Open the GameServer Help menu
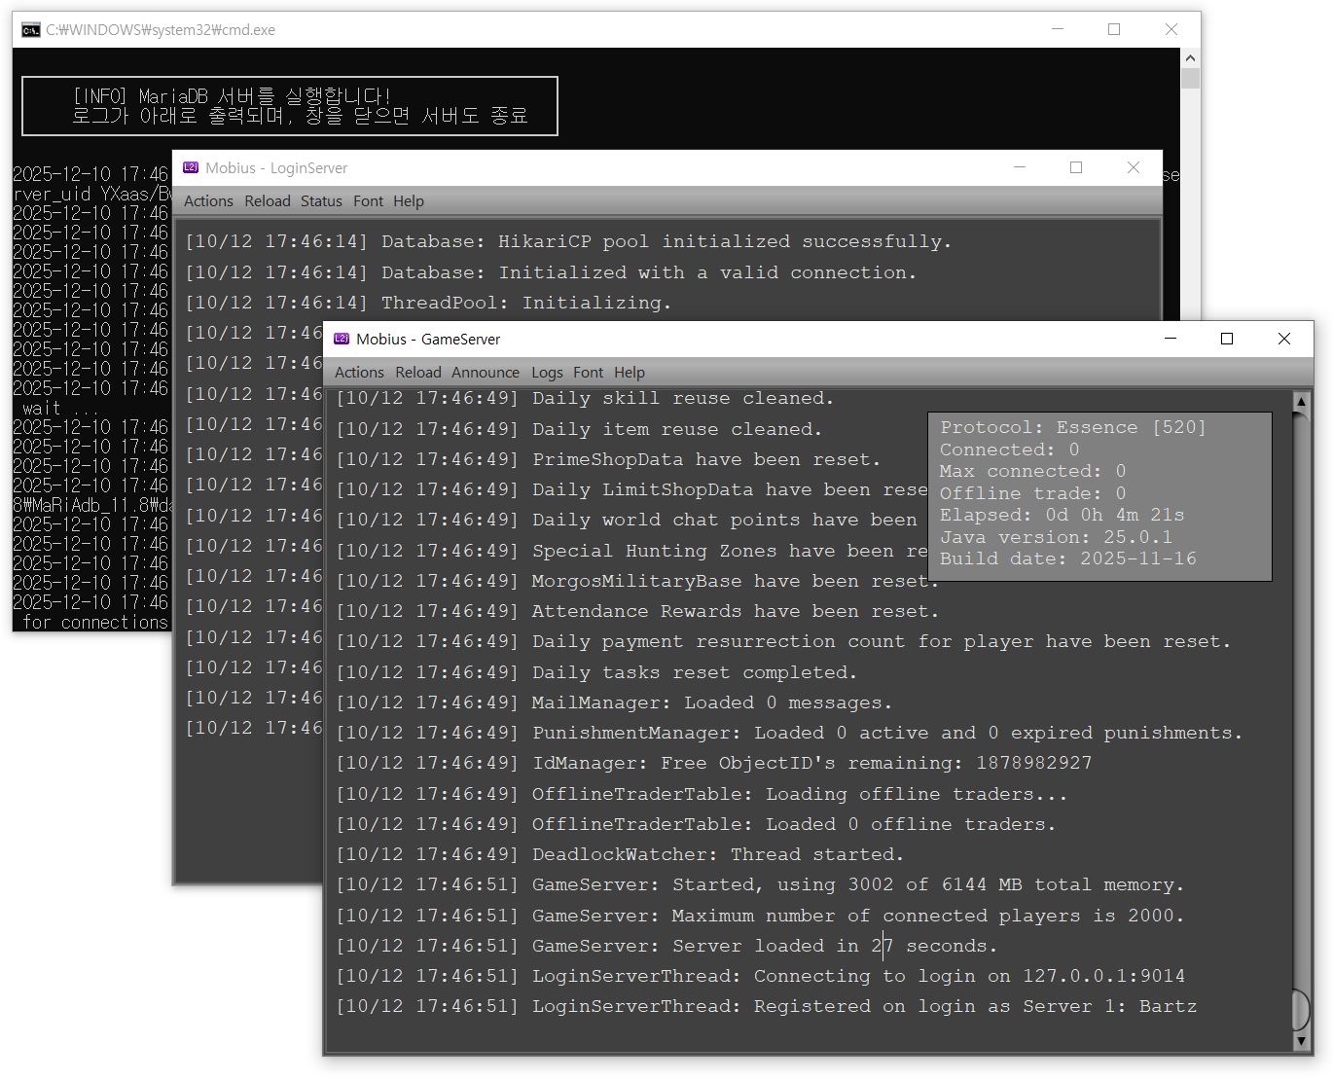This screenshot has height=1080, width=1333. coord(629,372)
